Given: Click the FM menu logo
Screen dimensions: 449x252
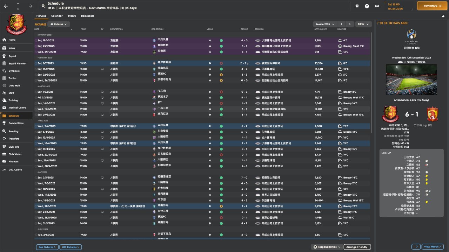Looking at the screenshot, I should click(x=377, y=6).
